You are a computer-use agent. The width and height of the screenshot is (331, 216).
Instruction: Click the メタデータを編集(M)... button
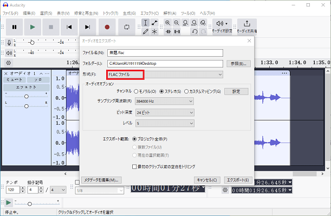point(101,180)
